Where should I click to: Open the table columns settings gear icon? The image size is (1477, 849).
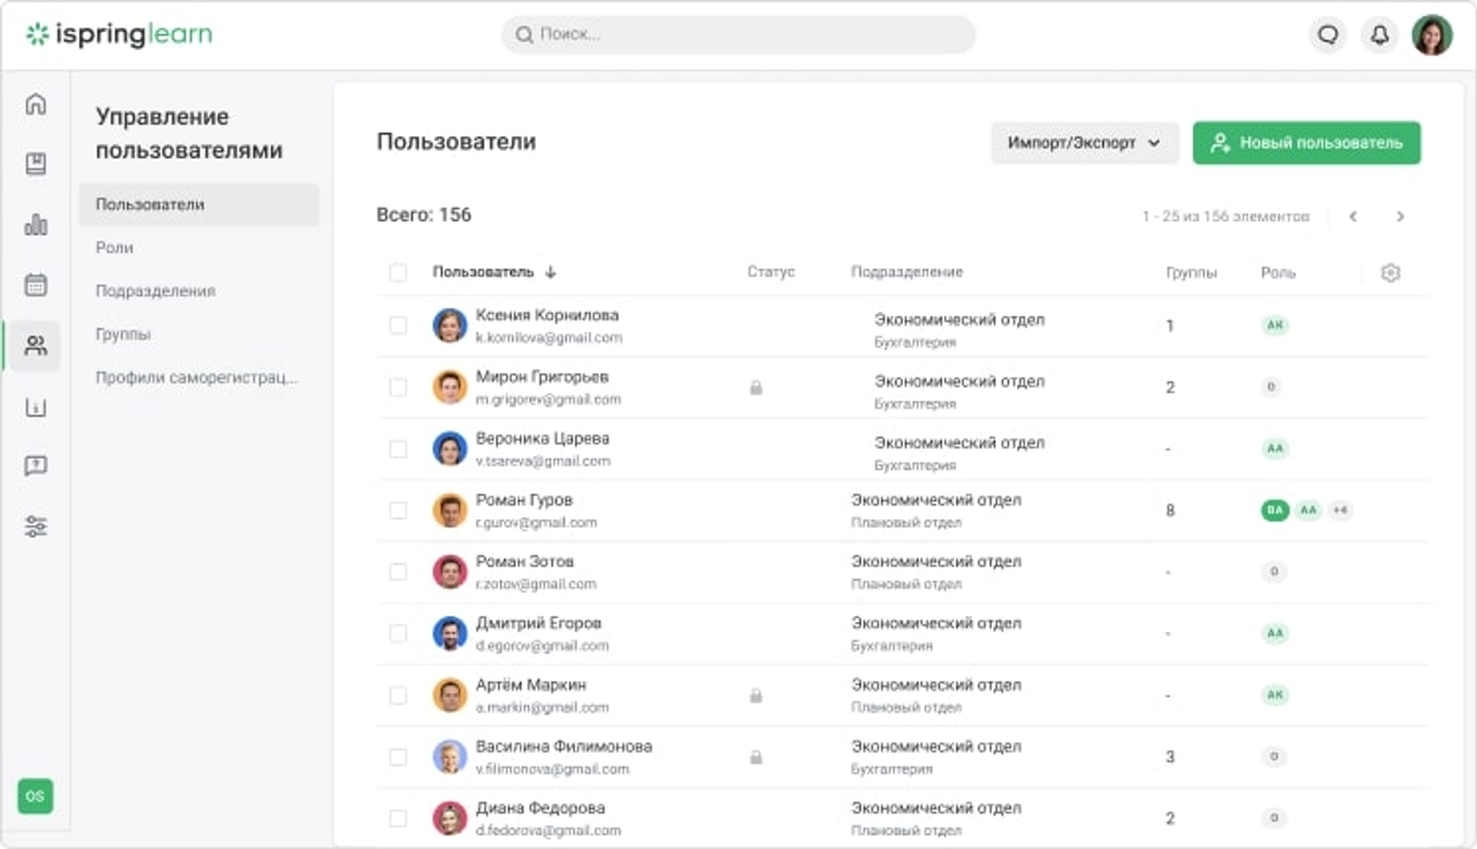(x=1391, y=272)
